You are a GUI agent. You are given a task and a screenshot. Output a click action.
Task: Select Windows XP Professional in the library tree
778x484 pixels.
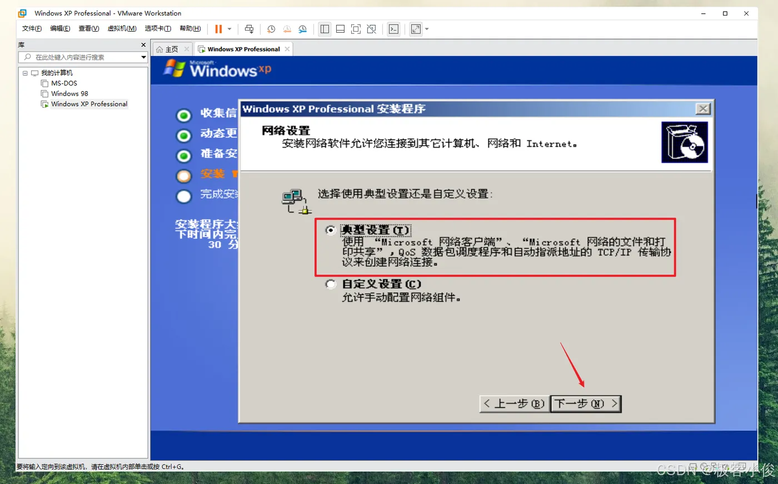89,104
